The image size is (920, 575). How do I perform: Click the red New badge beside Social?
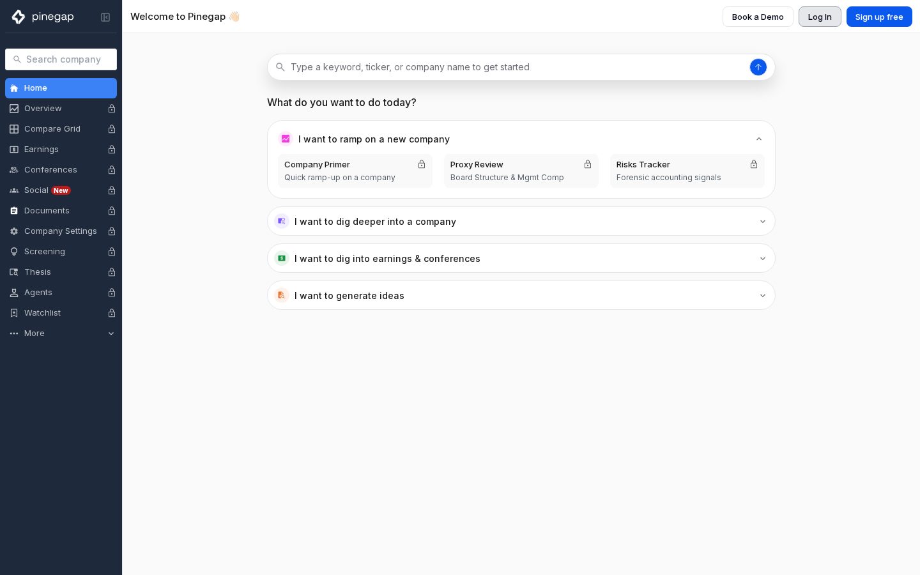pos(61,190)
